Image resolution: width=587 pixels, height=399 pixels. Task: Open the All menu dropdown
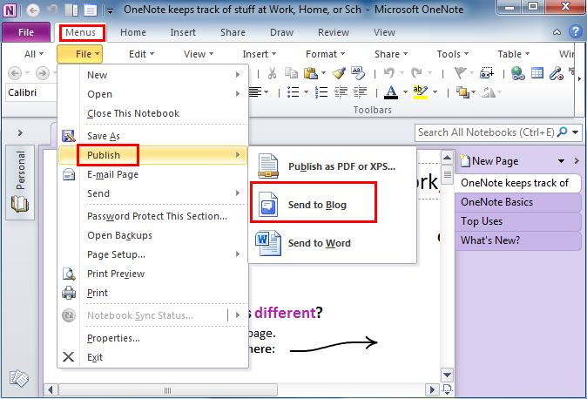click(34, 54)
